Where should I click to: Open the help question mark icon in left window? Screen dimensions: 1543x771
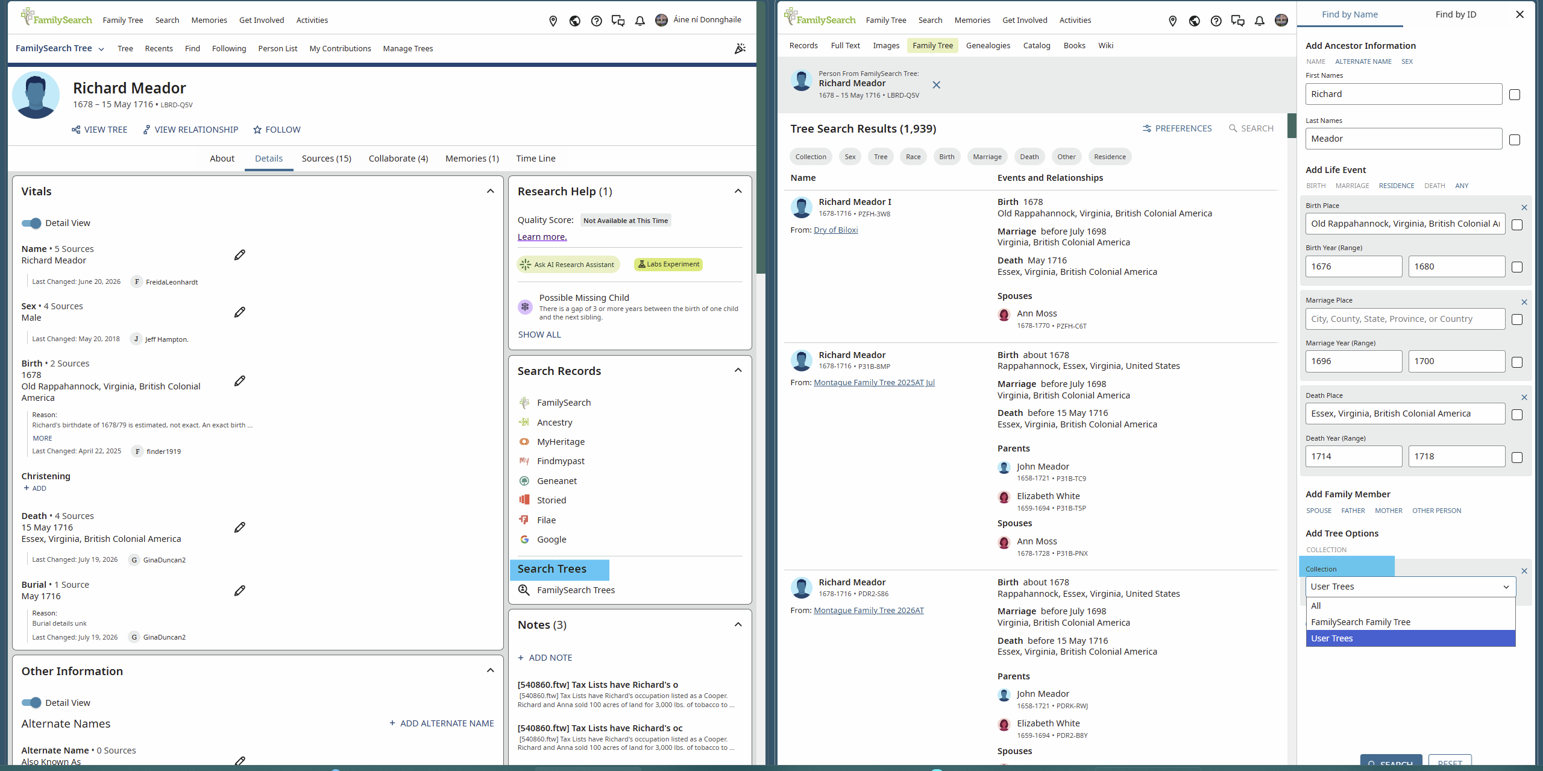pyautogui.click(x=597, y=21)
